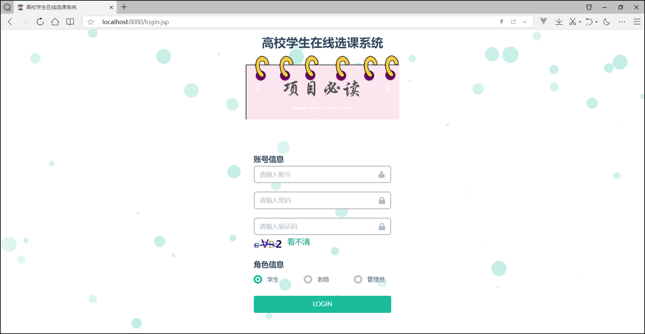Open the downloads icon in the toolbar
645x334 pixels.
559,21
